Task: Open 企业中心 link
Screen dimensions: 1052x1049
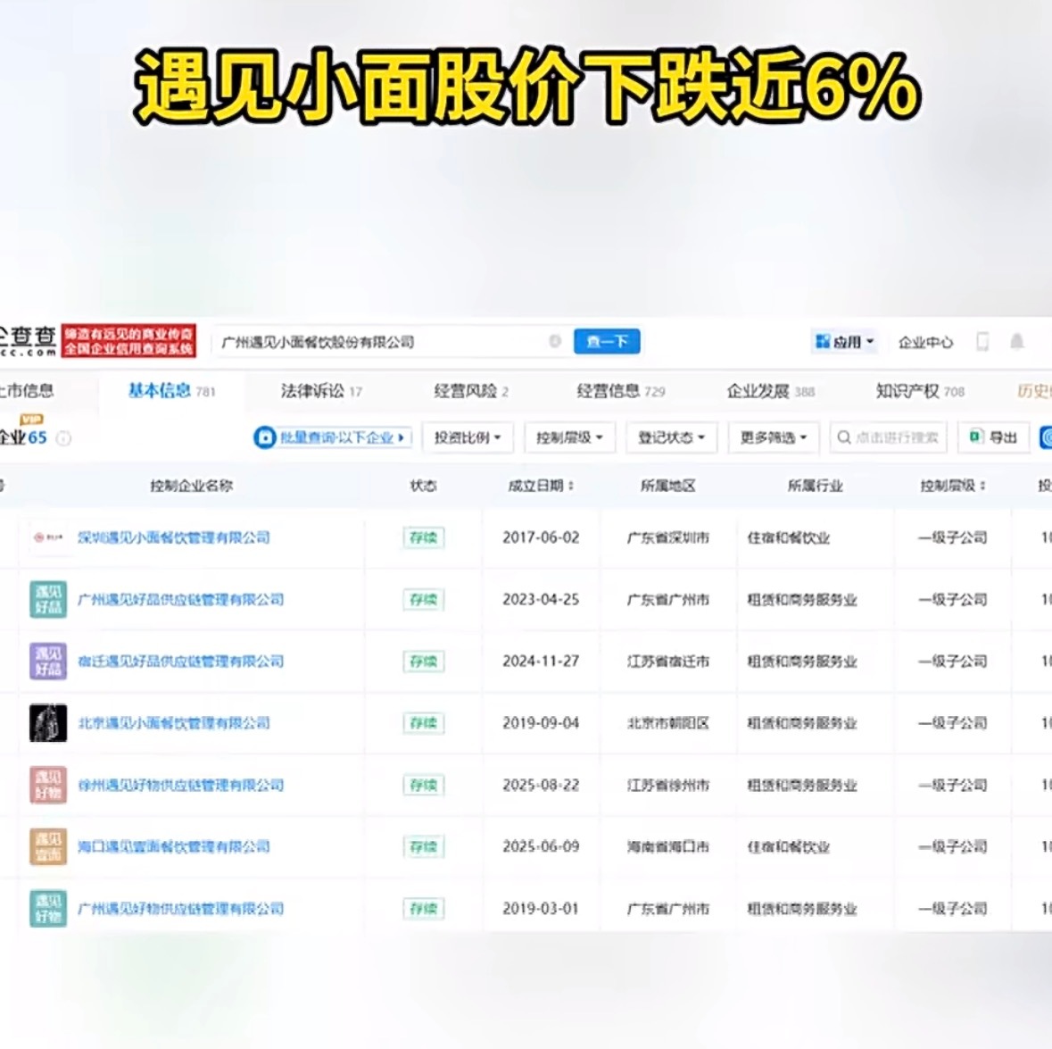Action: [925, 342]
